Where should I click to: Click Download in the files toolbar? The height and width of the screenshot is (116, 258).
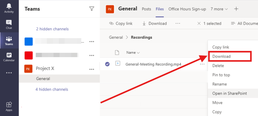[x=155, y=23]
